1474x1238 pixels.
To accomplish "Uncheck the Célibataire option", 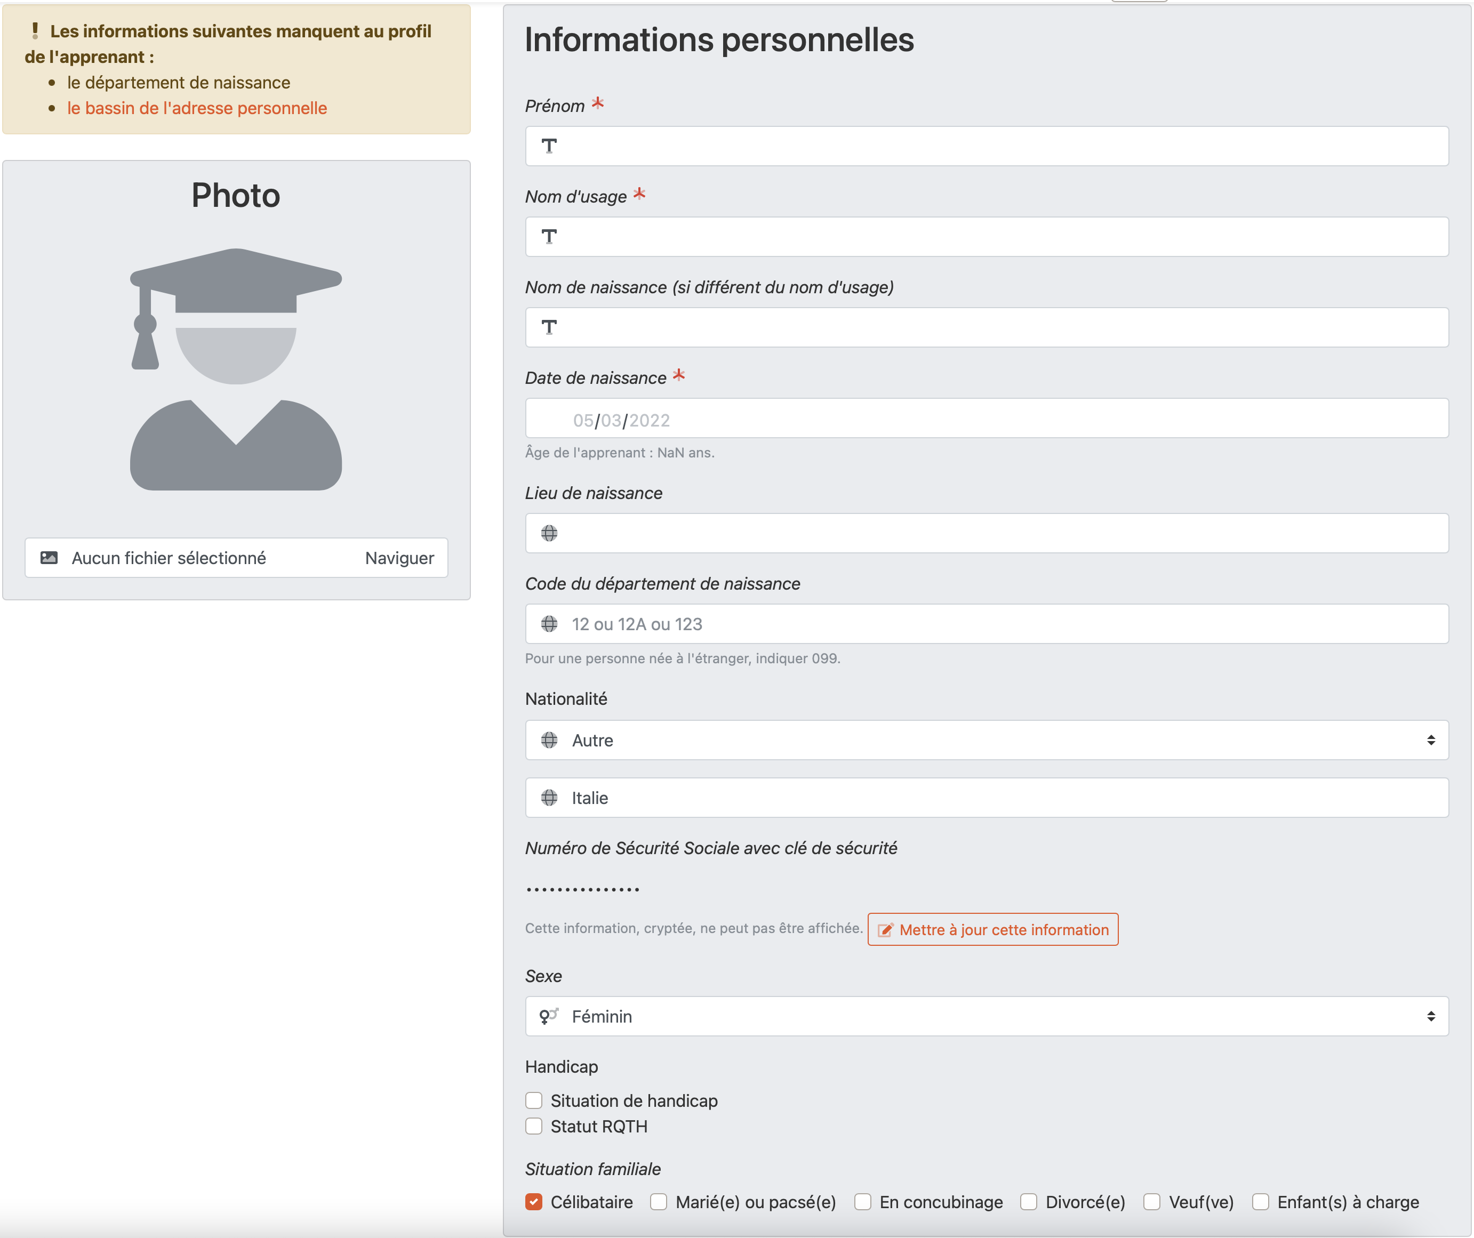I will 534,1202.
